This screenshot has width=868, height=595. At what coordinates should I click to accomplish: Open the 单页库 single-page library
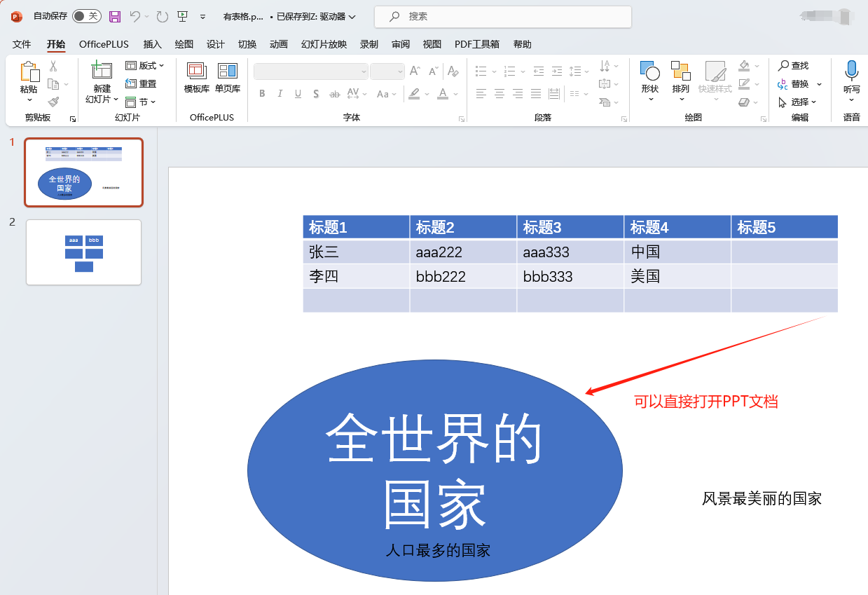point(228,71)
